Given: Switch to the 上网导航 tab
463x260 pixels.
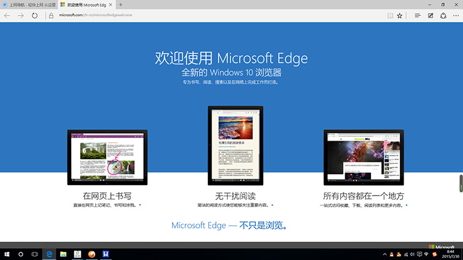Looking at the screenshot, I should pyautogui.click(x=29, y=5).
